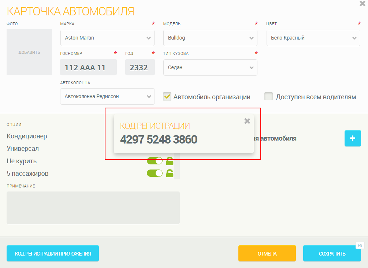Viewport: 368px width, 268px height.
Task: Click the Отмена button
Action: (x=267, y=253)
